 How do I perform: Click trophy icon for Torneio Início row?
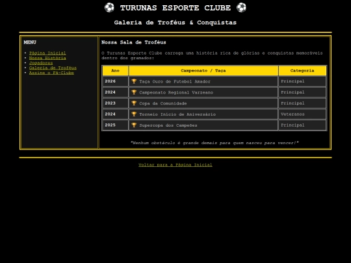(134, 114)
